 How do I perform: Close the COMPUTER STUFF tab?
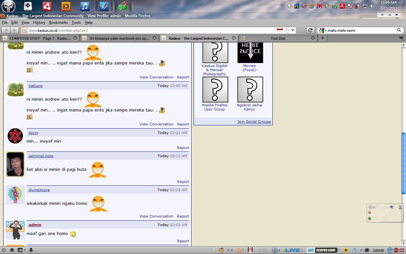coord(75,38)
